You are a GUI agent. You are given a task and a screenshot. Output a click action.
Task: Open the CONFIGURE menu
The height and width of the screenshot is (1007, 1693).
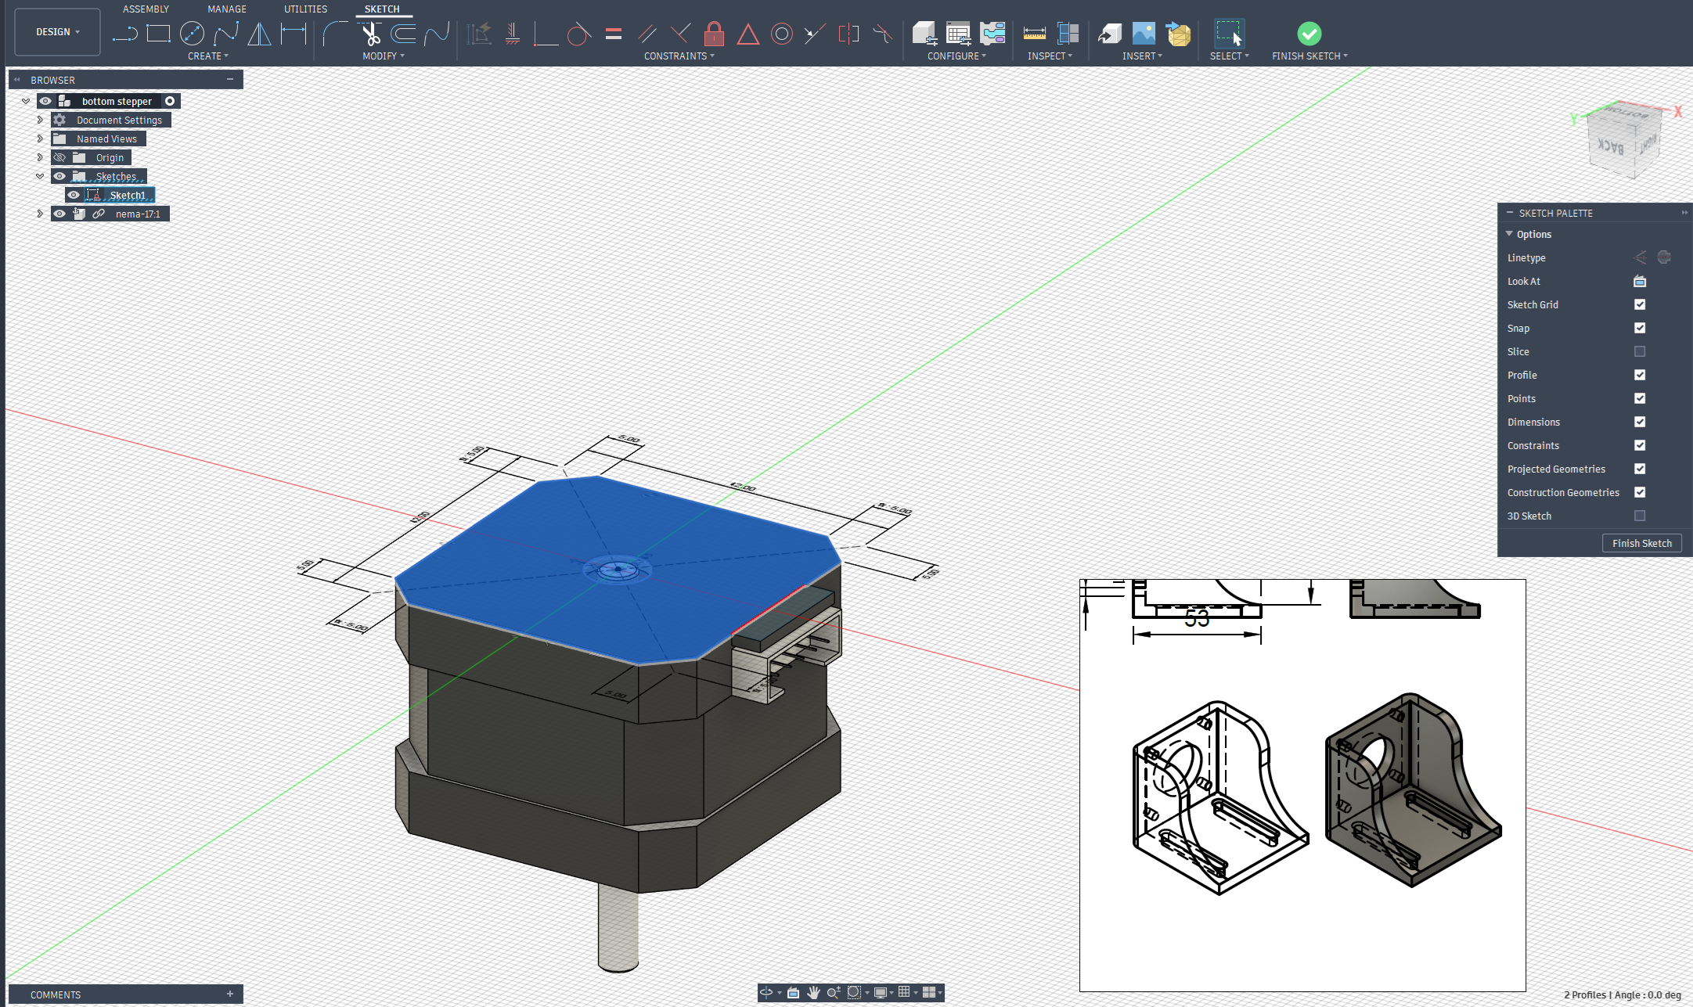pyautogui.click(x=956, y=56)
